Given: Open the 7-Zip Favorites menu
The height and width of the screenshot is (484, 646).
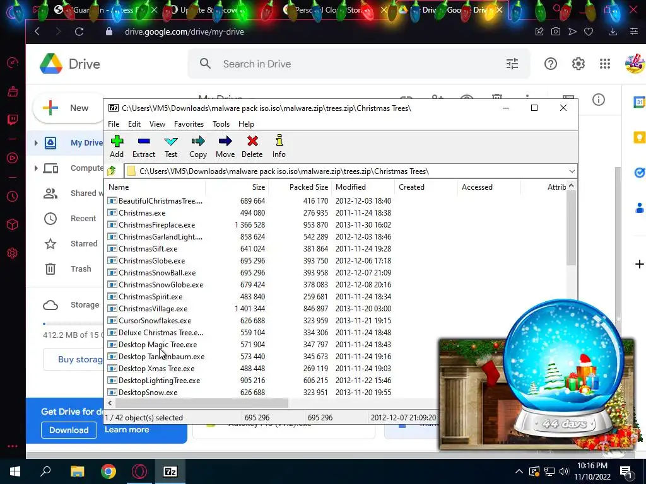Looking at the screenshot, I should click(189, 124).
